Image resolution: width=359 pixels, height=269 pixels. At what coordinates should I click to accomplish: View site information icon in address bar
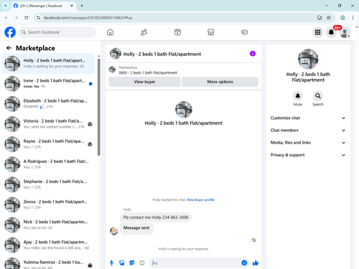(38, 18)
